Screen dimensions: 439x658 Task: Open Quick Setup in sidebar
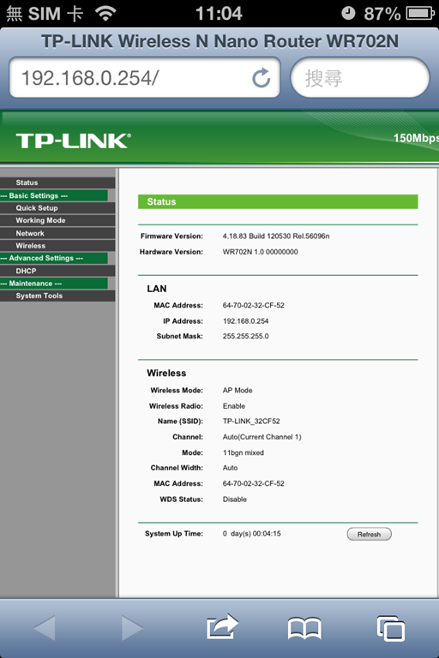point(57,207)
